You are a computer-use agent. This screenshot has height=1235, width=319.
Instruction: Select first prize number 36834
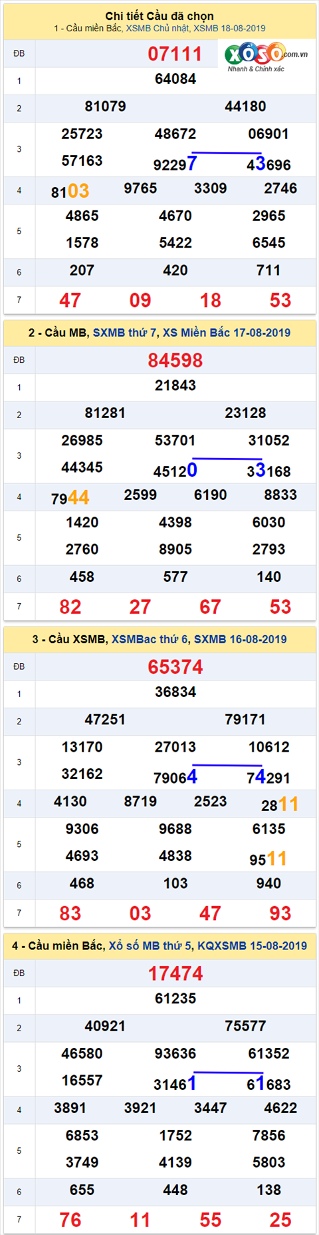tap(175, 692)
